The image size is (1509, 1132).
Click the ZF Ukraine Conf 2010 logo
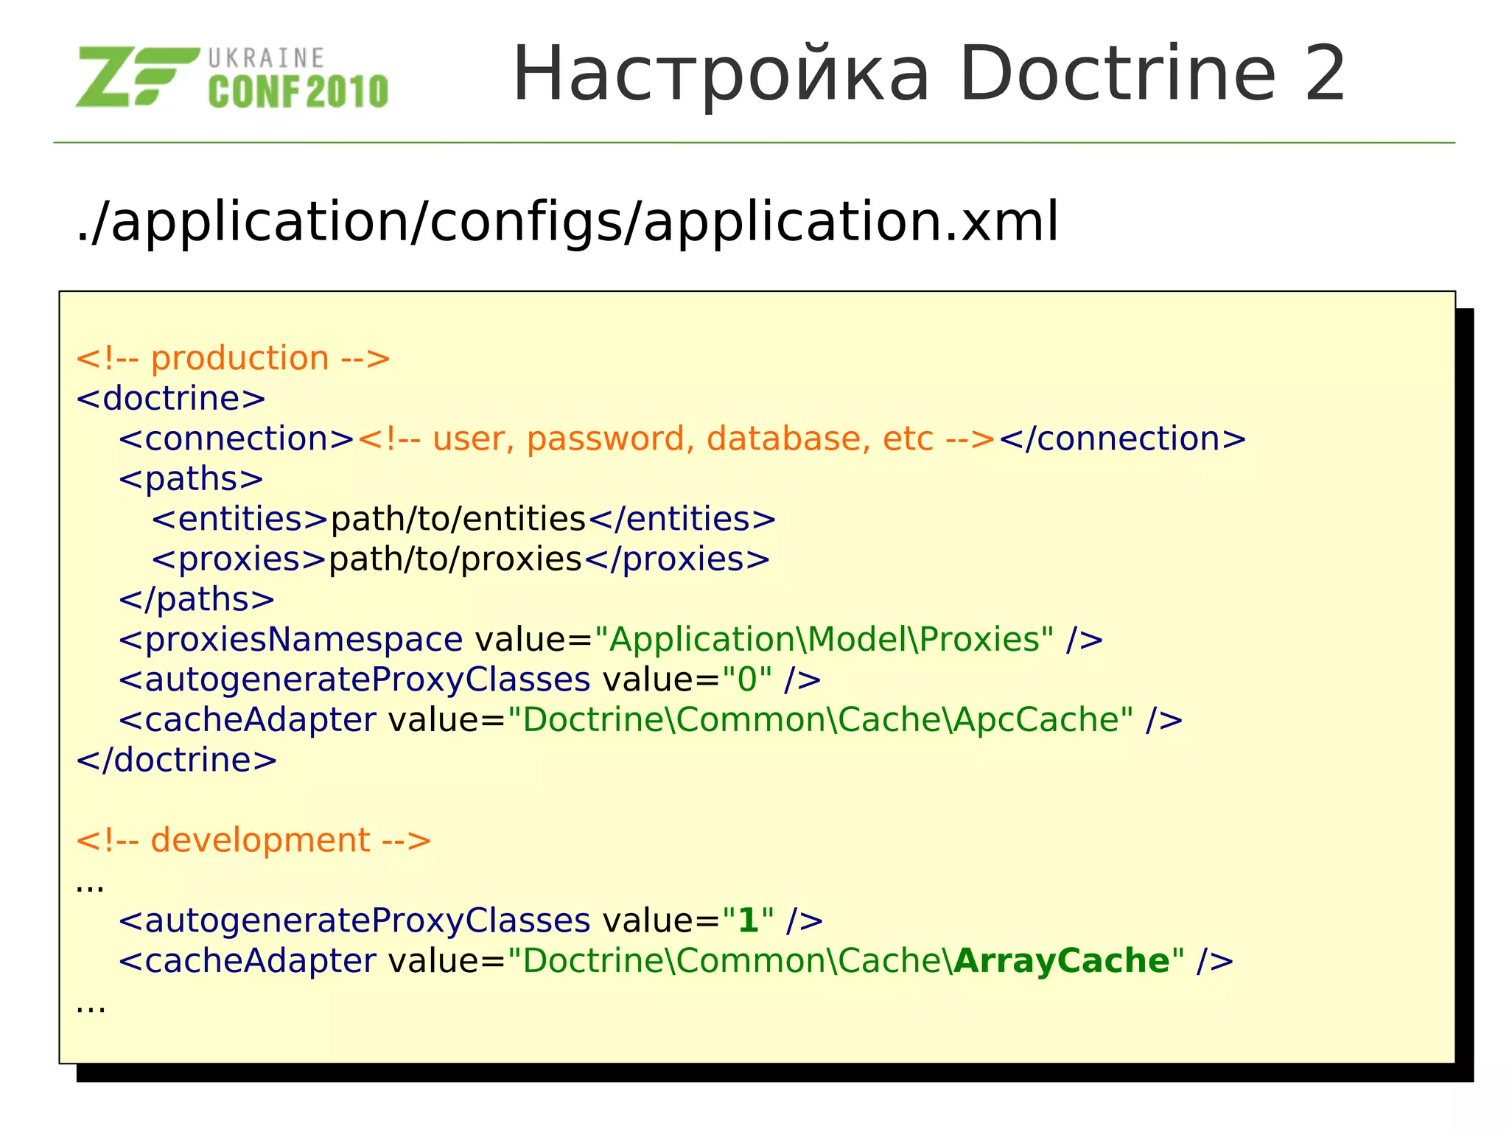pyautogui.click(x=232, y=77)
